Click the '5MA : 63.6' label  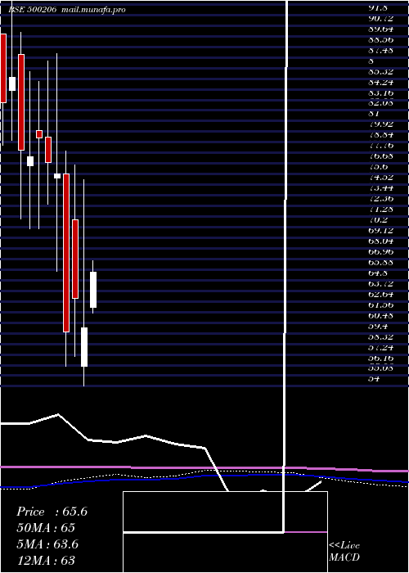pyautogui.click(x=47, y=544)
